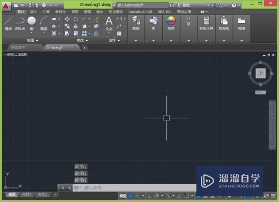Switch to the Autodesk 360 ribbon tab

(x=140, y=12)
